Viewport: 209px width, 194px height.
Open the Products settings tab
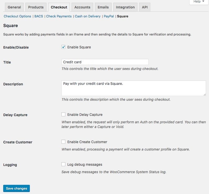tap(36, 7)
